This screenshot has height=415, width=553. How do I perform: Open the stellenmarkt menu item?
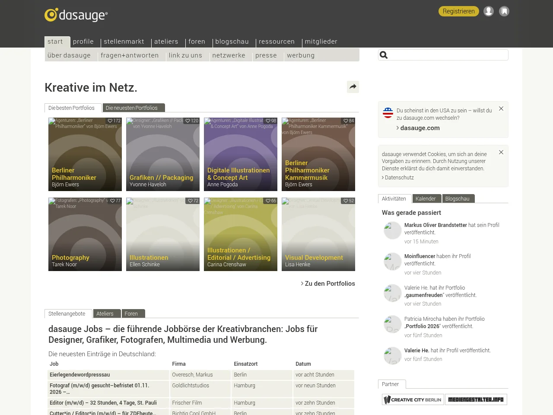124,41
